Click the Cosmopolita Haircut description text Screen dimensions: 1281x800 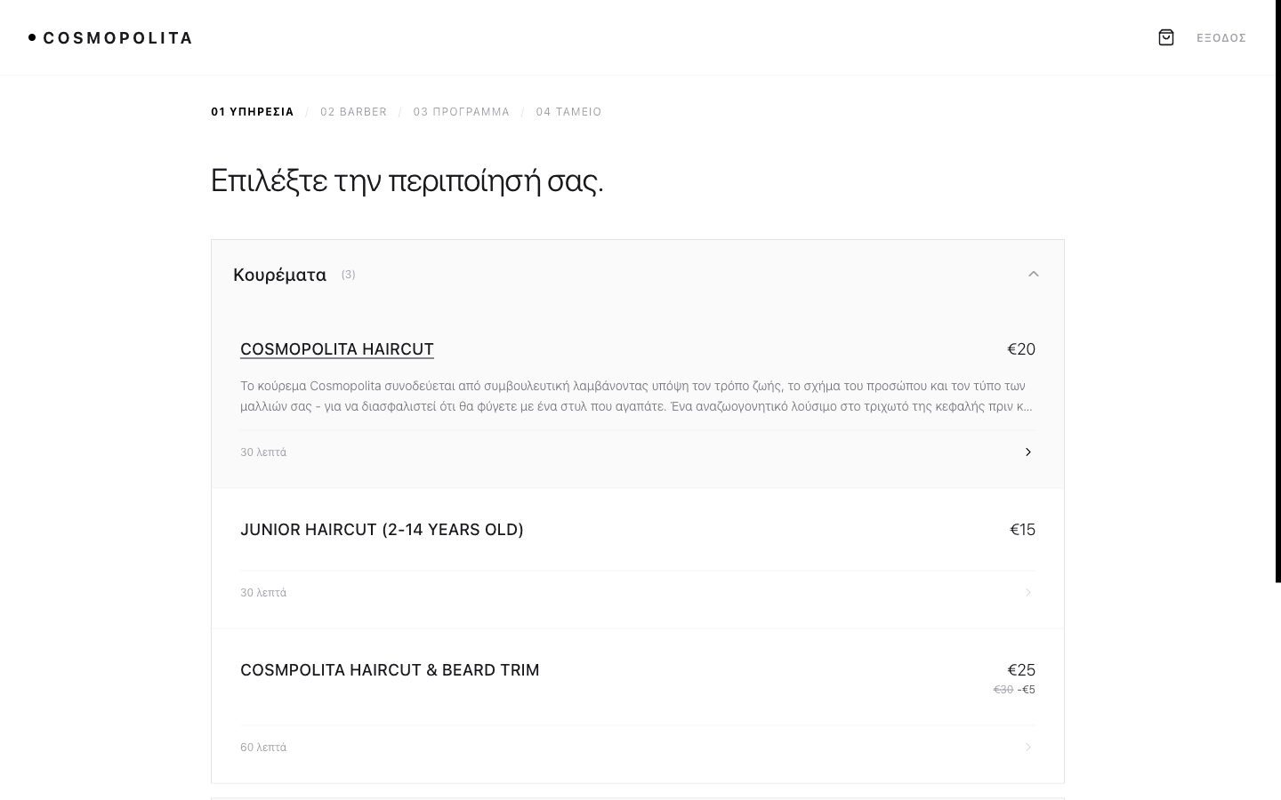point(636,396)
